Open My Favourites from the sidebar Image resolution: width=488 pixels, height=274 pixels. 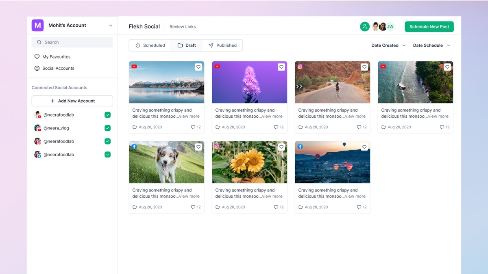[x=52, y=57]
